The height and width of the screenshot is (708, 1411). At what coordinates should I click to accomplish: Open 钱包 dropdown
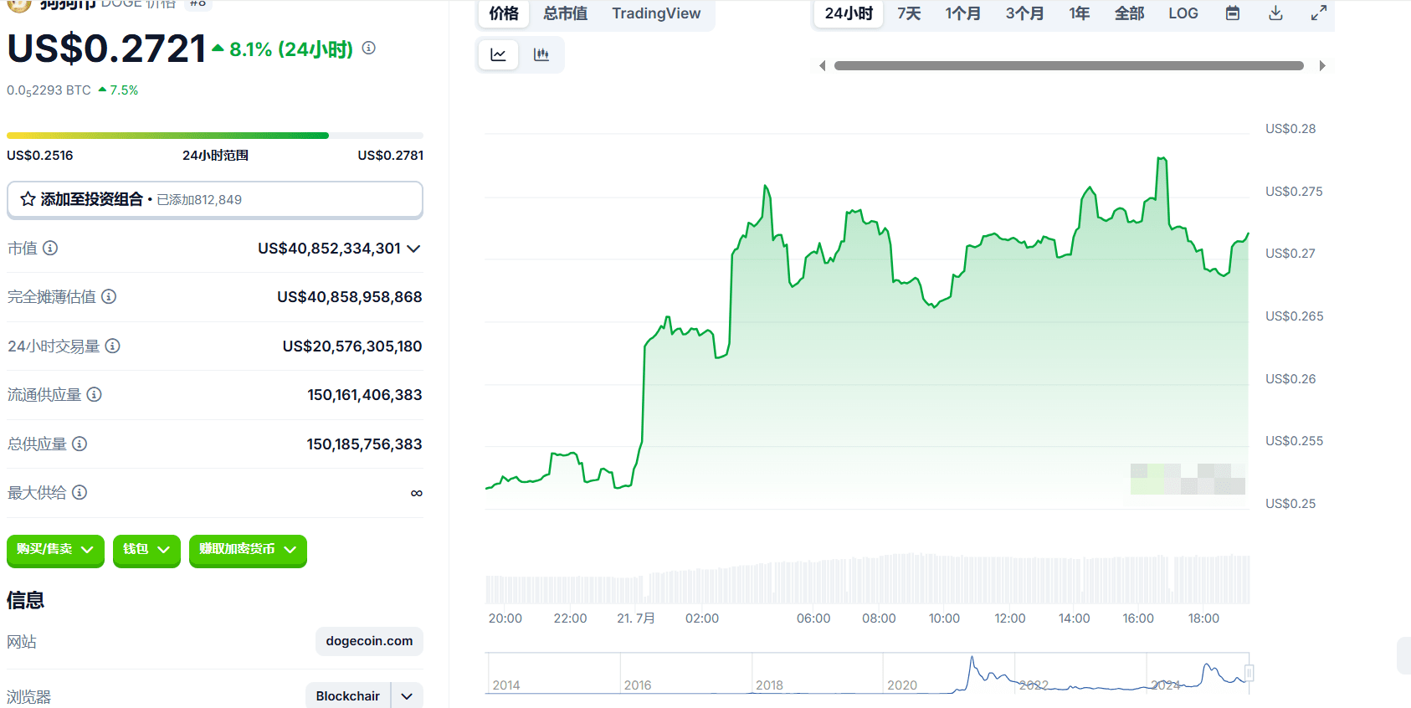point(146,550)
